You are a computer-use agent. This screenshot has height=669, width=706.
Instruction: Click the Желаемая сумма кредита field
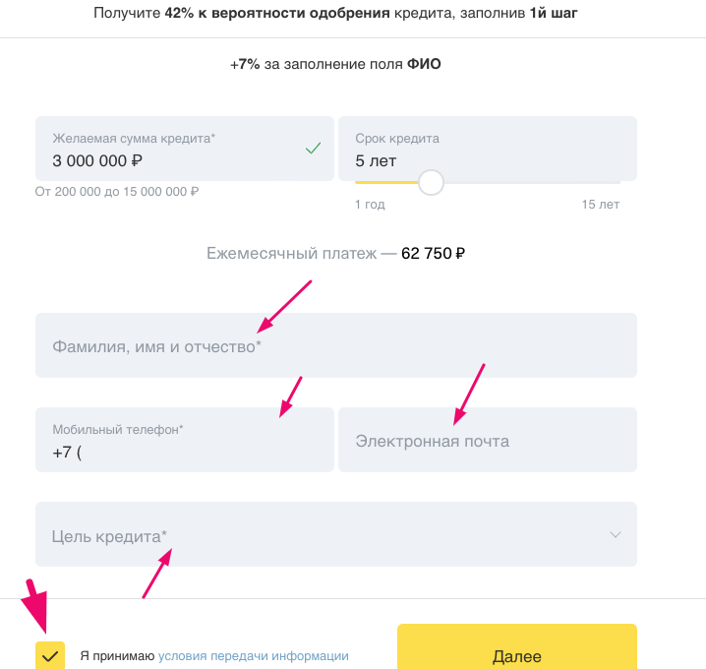click(185, 149)
